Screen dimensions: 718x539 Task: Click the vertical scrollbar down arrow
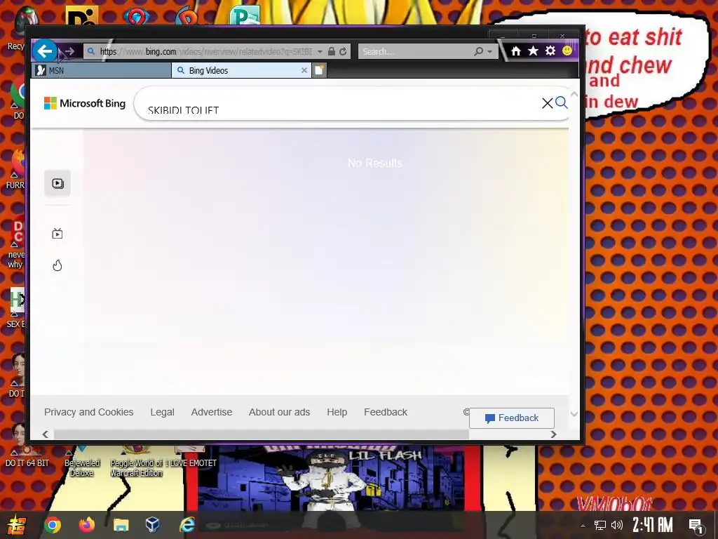coord(574,414)
